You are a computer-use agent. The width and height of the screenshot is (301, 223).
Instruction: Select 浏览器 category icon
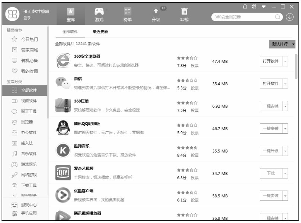[x=15, y=122]
